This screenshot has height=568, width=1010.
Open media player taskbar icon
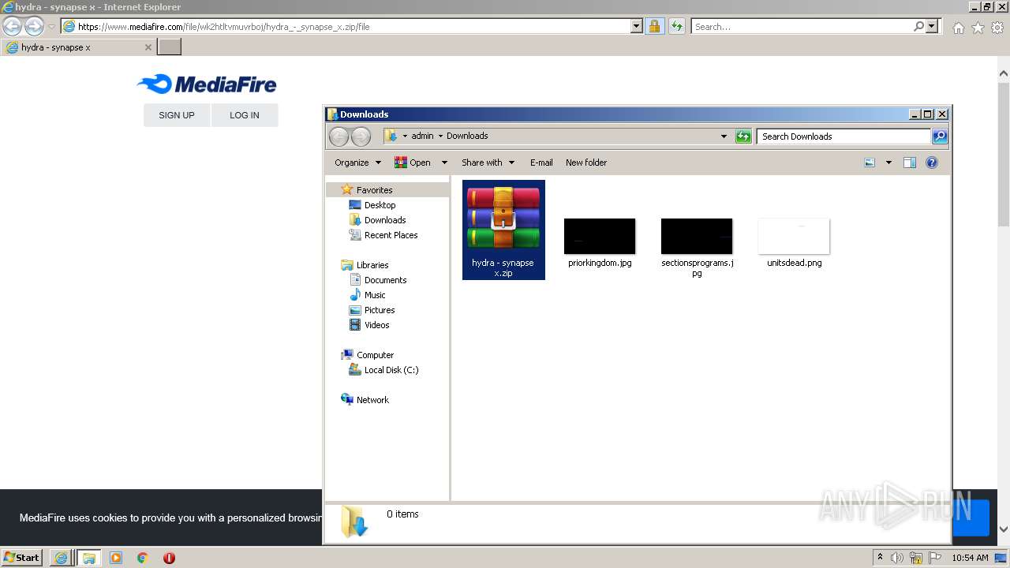116,558
